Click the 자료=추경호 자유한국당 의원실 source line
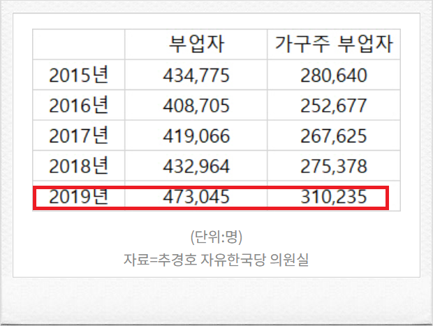 pos(216,260)
